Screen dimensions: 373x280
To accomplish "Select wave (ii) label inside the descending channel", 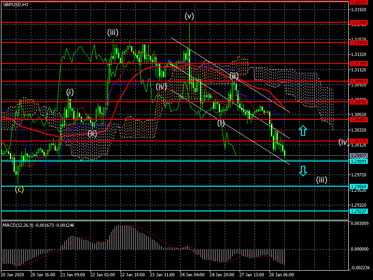I will click(x=234, y=76).
